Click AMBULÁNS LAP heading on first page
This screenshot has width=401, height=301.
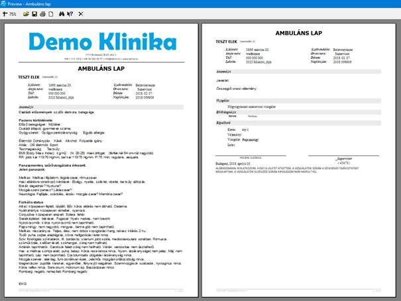click(x=101, y=68)
